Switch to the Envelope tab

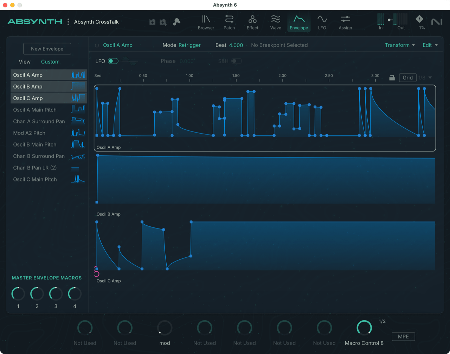[298, 22]
